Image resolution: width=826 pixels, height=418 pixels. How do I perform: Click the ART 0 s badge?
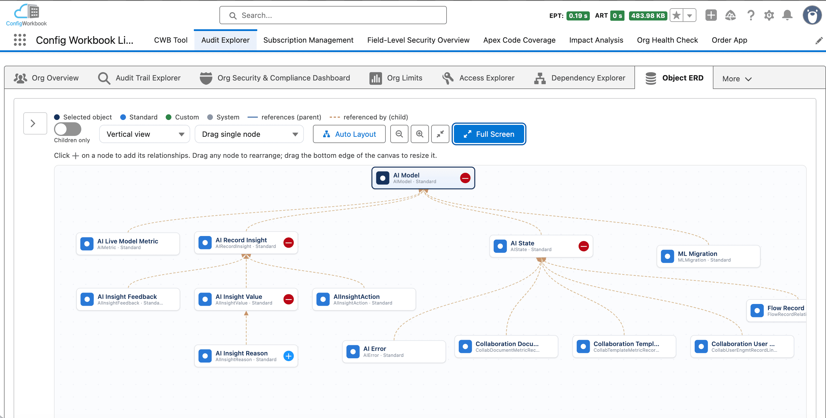click(617, 16)
